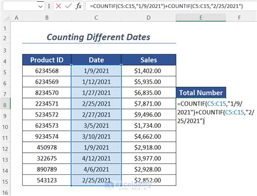Screen dimensions: 257x196
Task: Select Product ID cell 5234572
Action: 47,115
